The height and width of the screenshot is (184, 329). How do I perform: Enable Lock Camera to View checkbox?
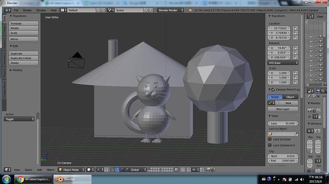coord(270,145)
